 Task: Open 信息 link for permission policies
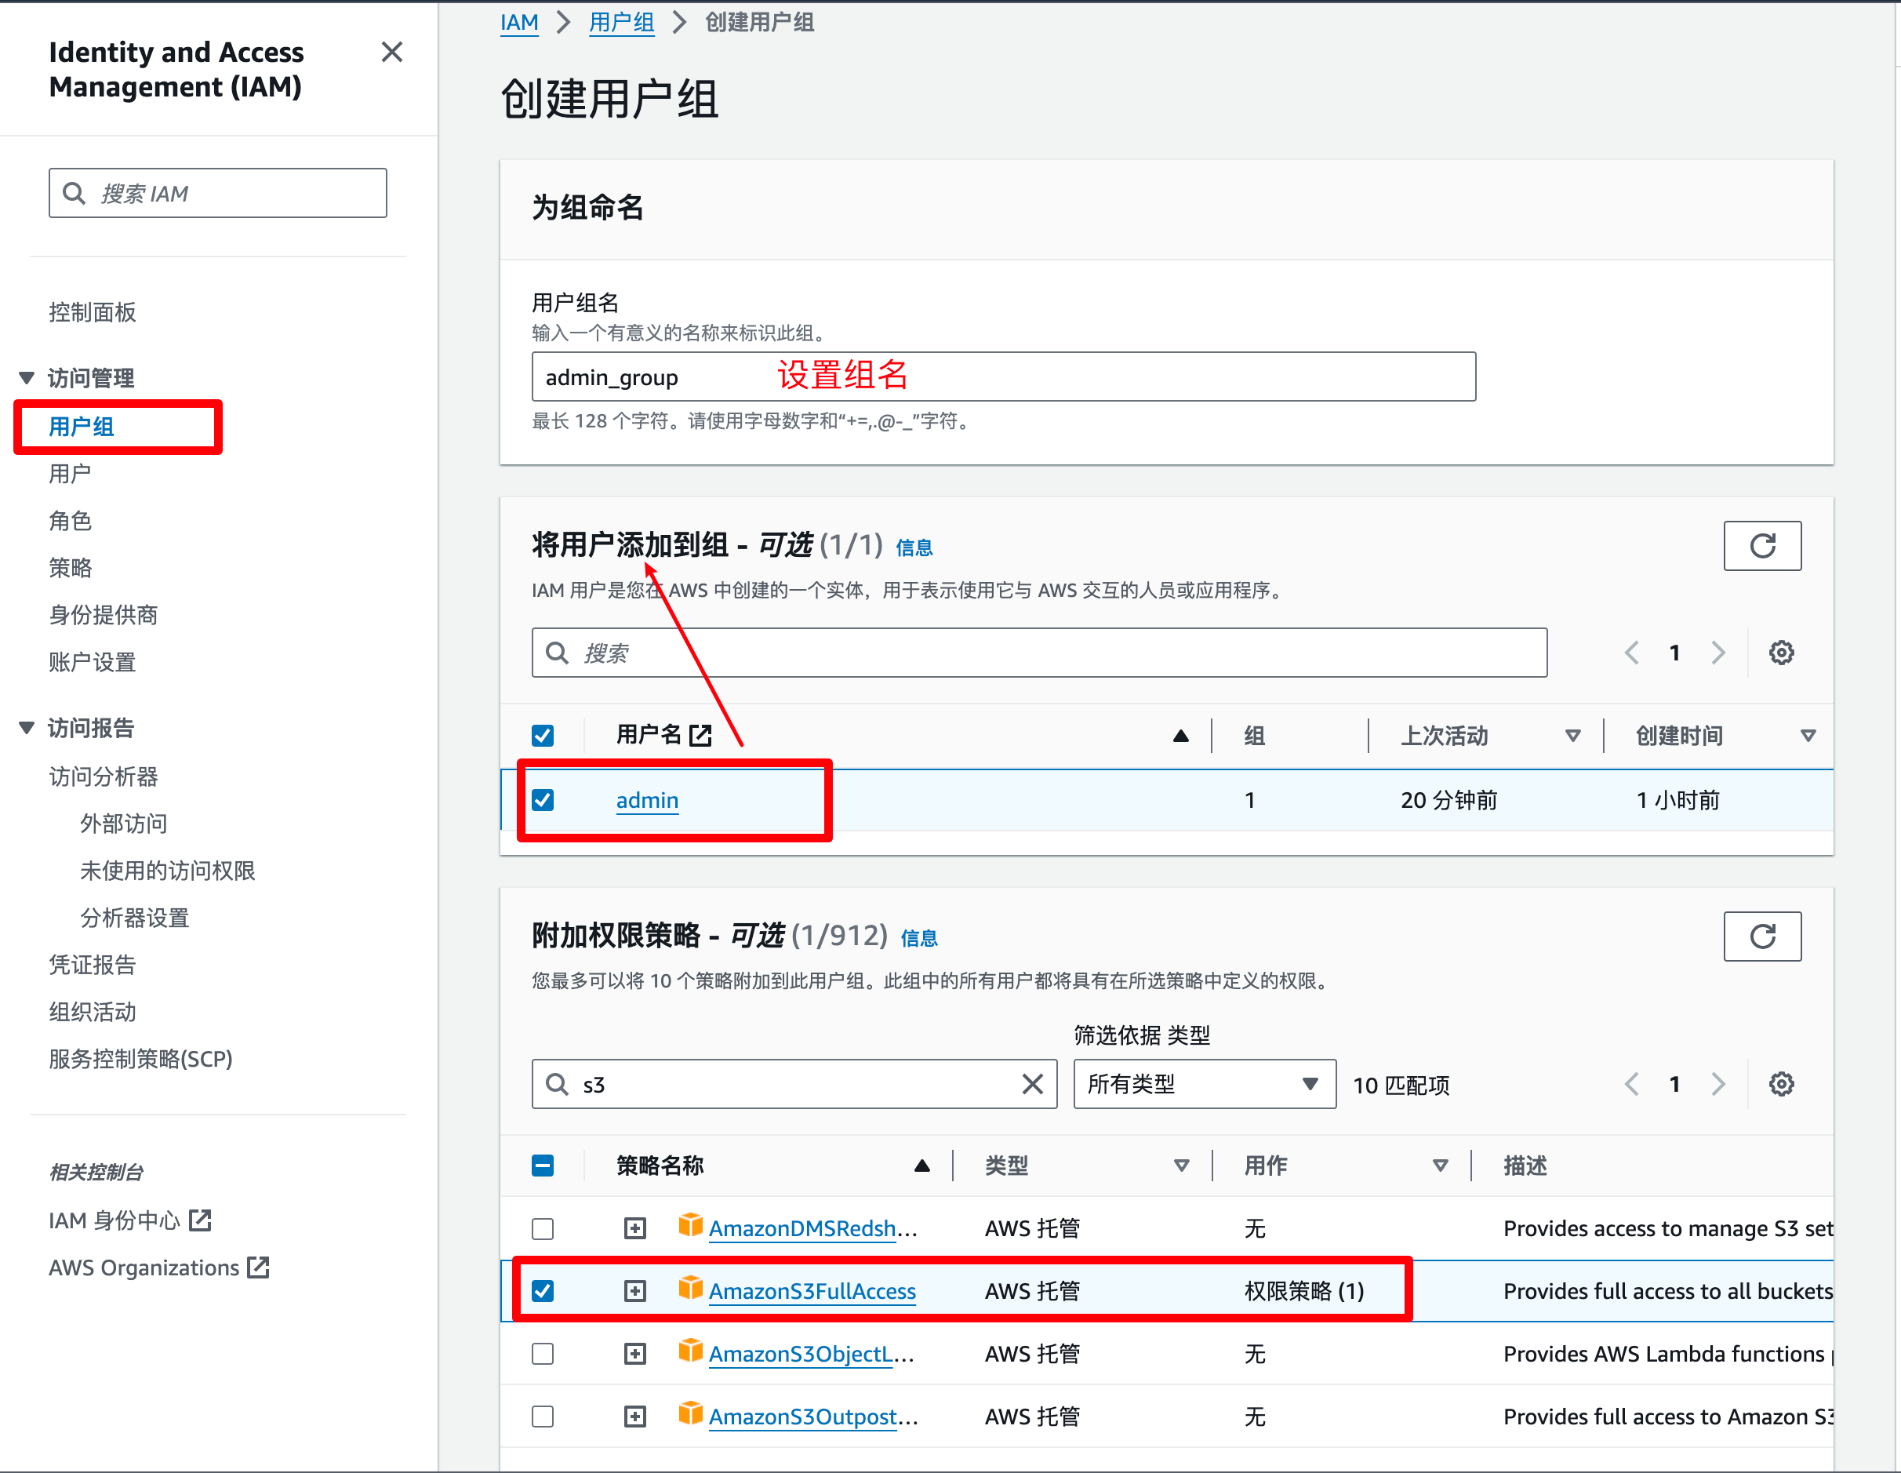(x=918, y=937)
